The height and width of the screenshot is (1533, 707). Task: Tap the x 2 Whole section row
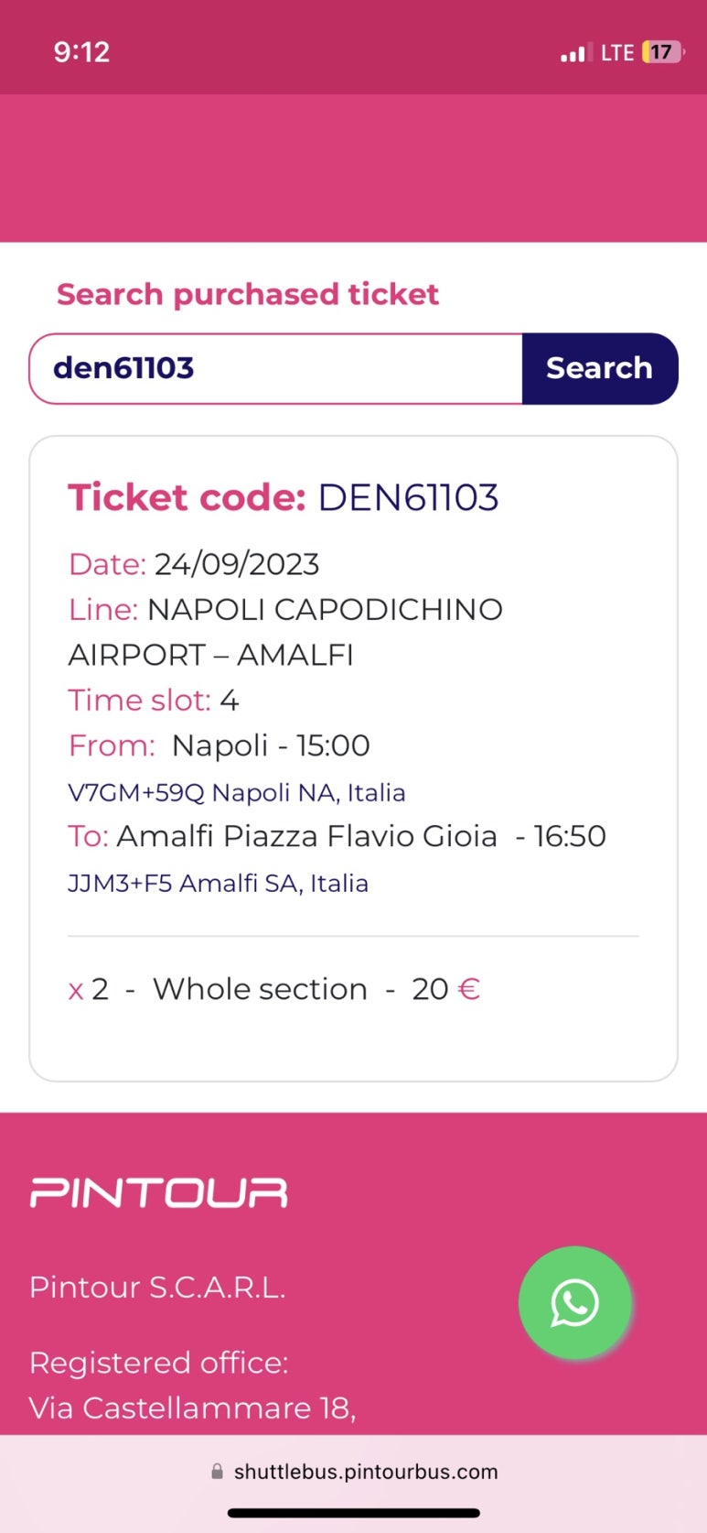[274, 989]
